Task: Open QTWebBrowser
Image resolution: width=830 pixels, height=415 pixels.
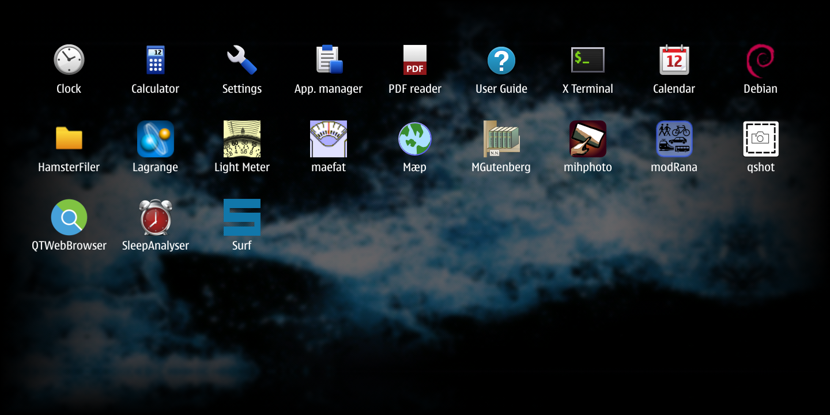Action: point(69,217)
